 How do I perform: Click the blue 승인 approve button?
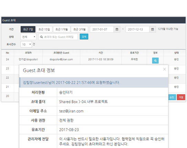pos(172,97)
